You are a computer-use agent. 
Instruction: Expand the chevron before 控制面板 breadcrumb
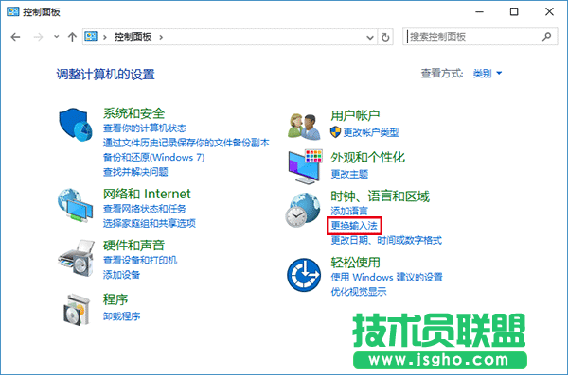[x=105, y=37]
